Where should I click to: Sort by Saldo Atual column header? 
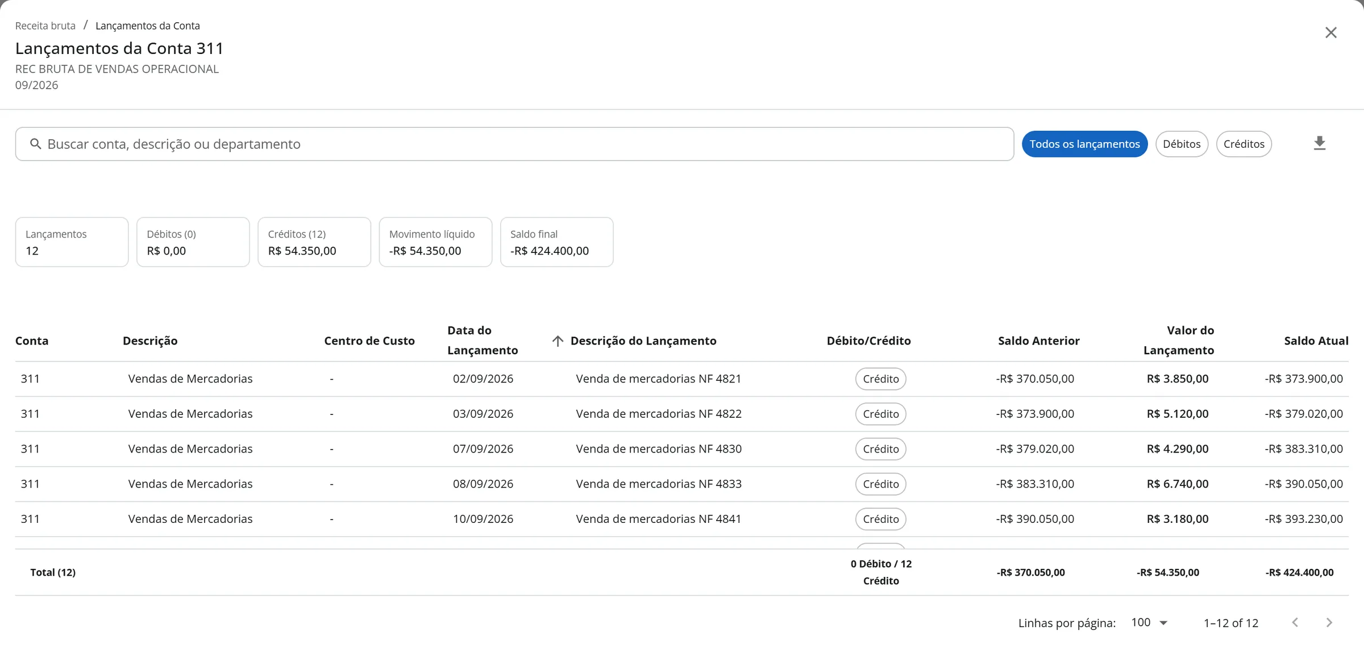(x=1316, y=340)
